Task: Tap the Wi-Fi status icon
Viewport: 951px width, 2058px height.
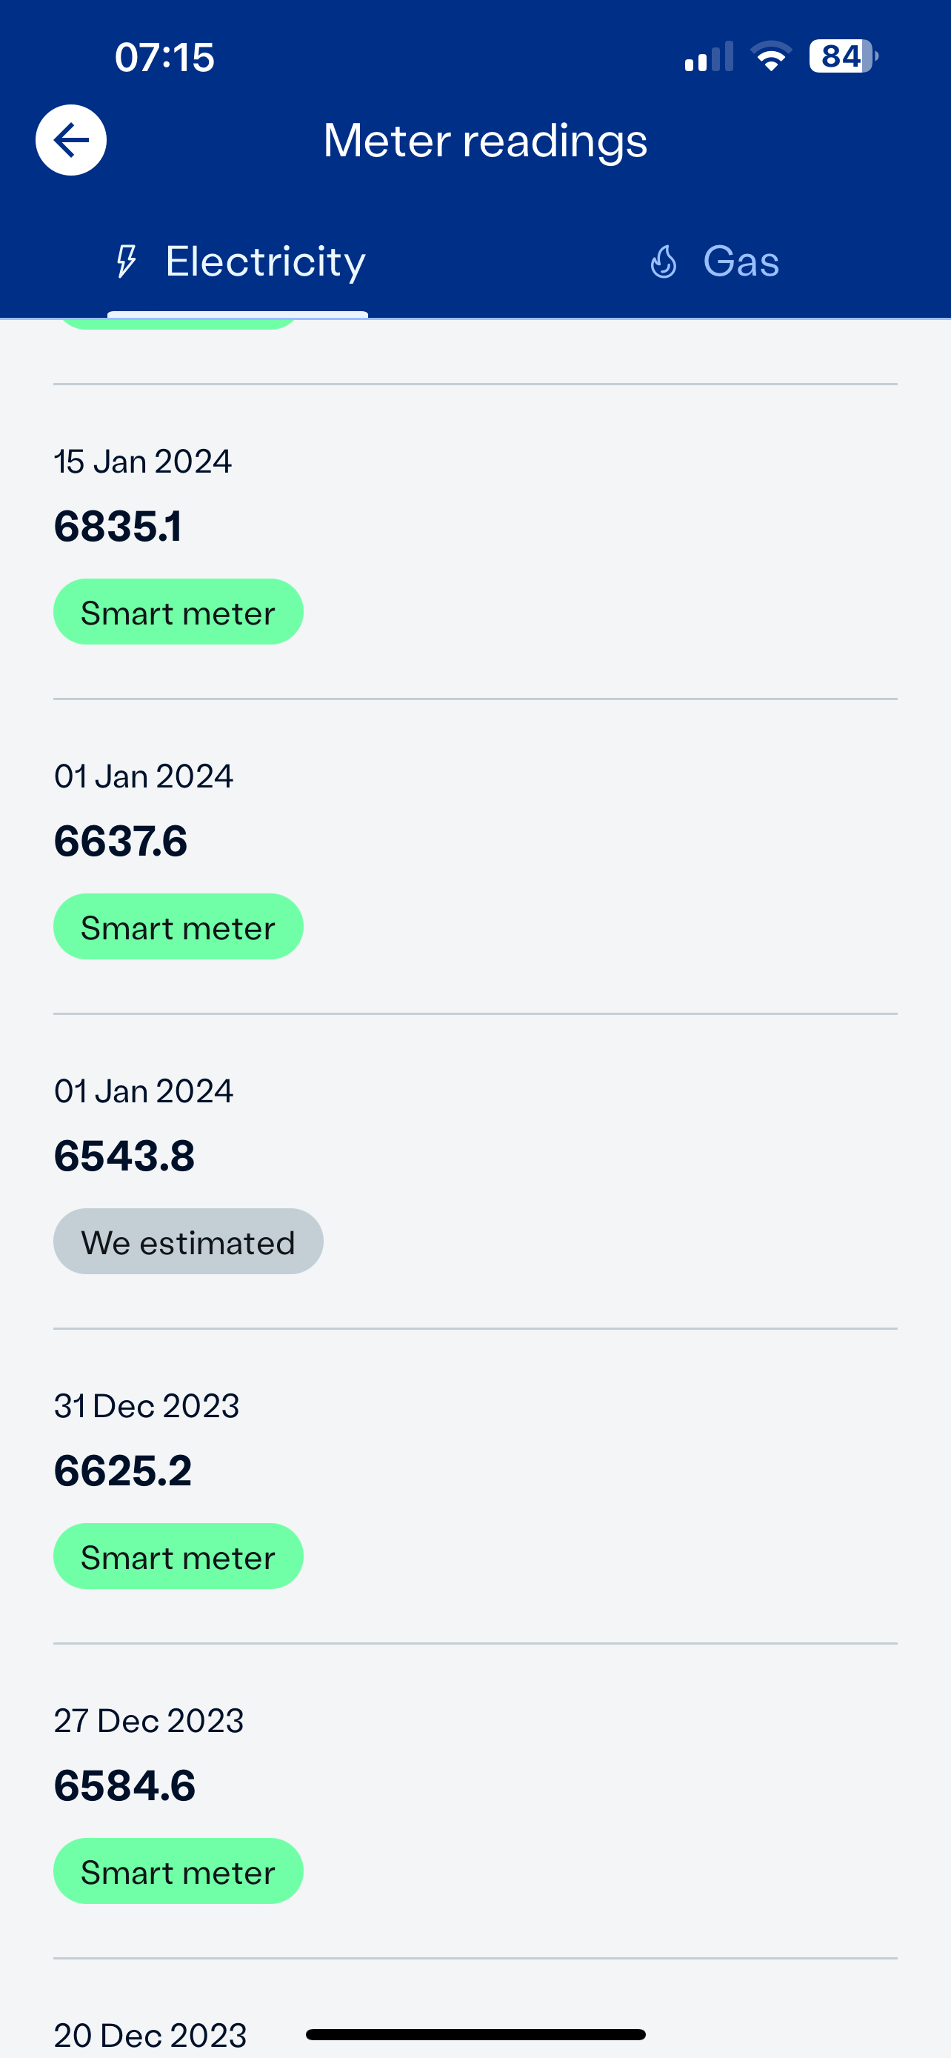Action: coord(770,57)
